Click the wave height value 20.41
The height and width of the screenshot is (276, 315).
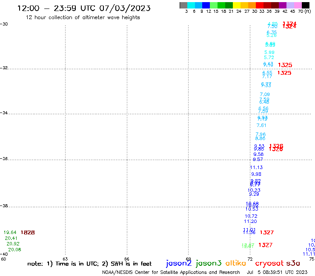point(11,238)
